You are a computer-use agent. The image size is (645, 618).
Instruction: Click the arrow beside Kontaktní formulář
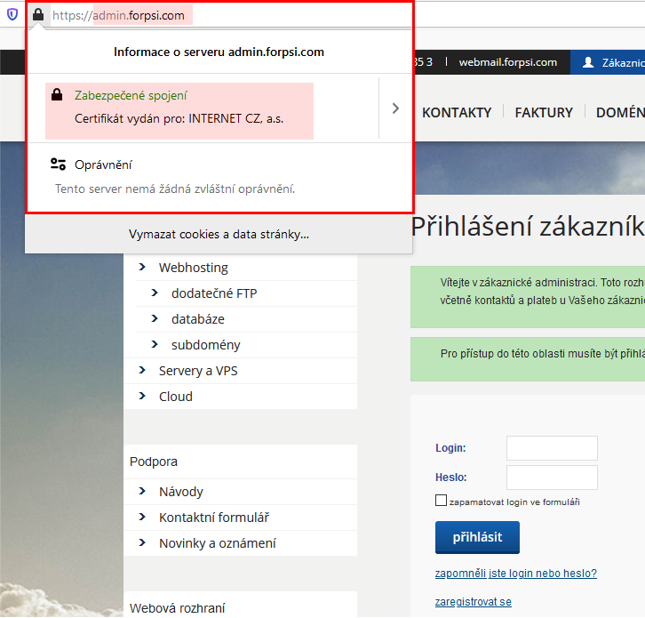click(x=142, y=517)
